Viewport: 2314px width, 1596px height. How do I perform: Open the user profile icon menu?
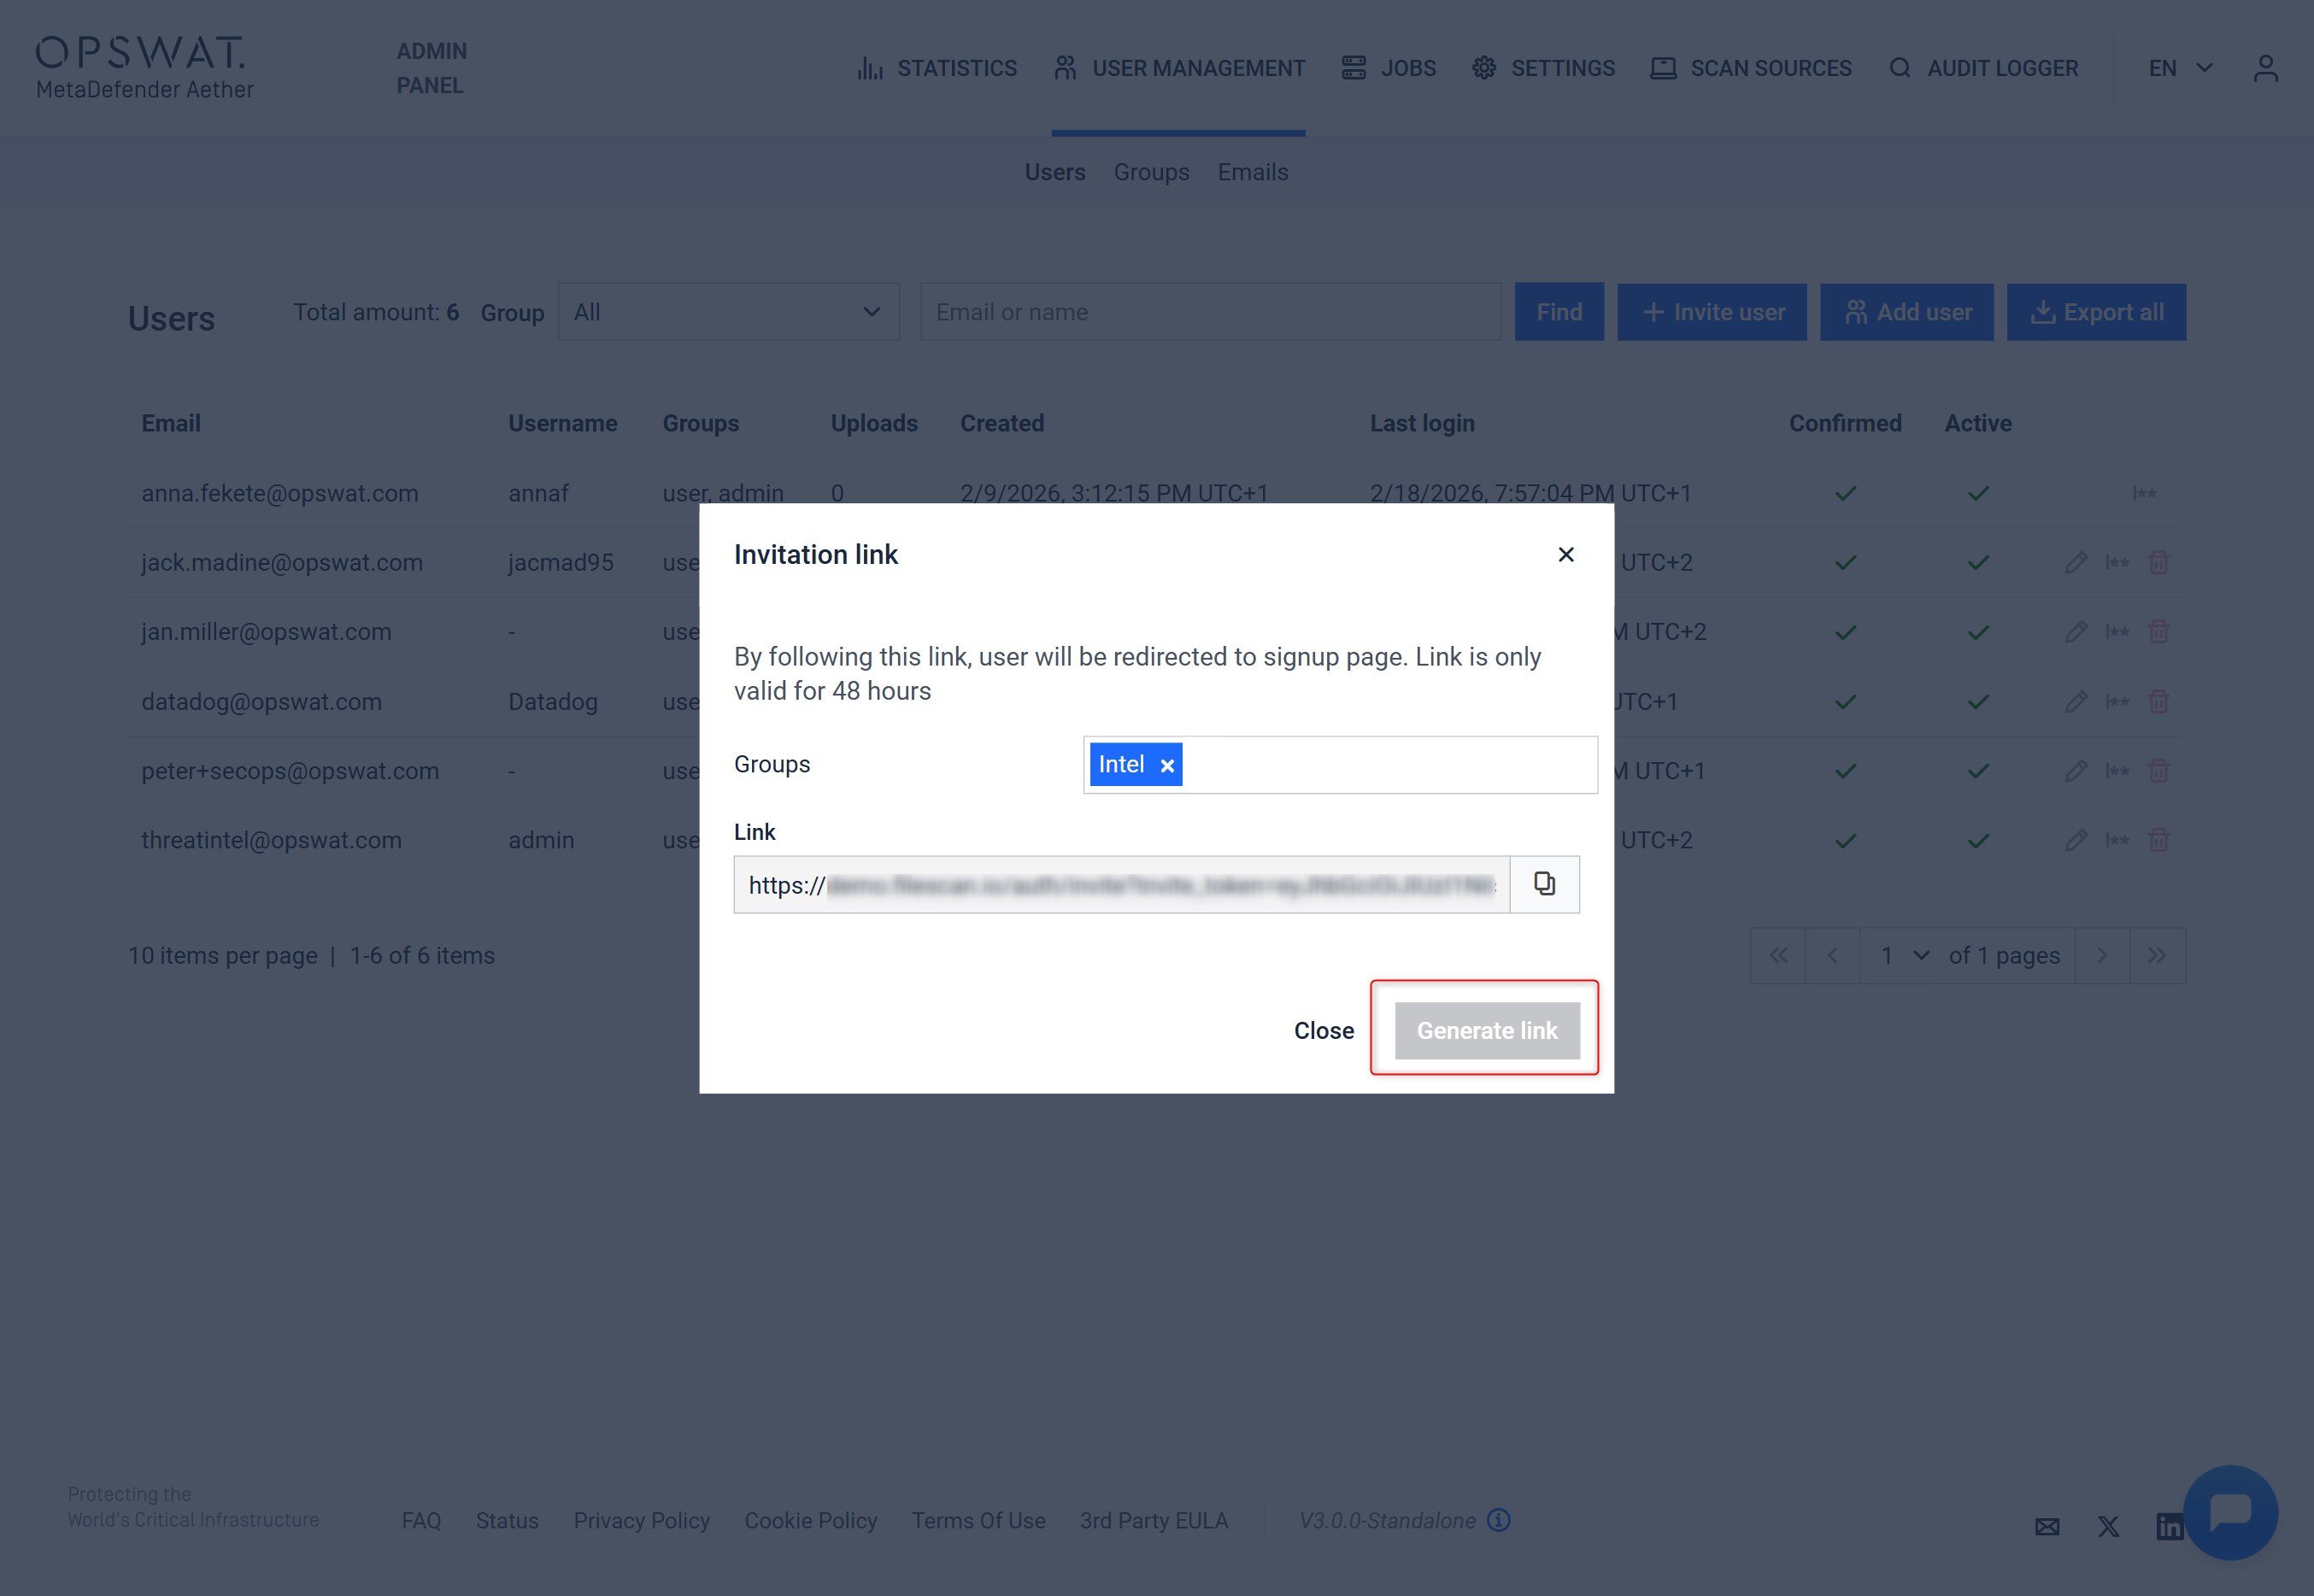coord(2265,68)
